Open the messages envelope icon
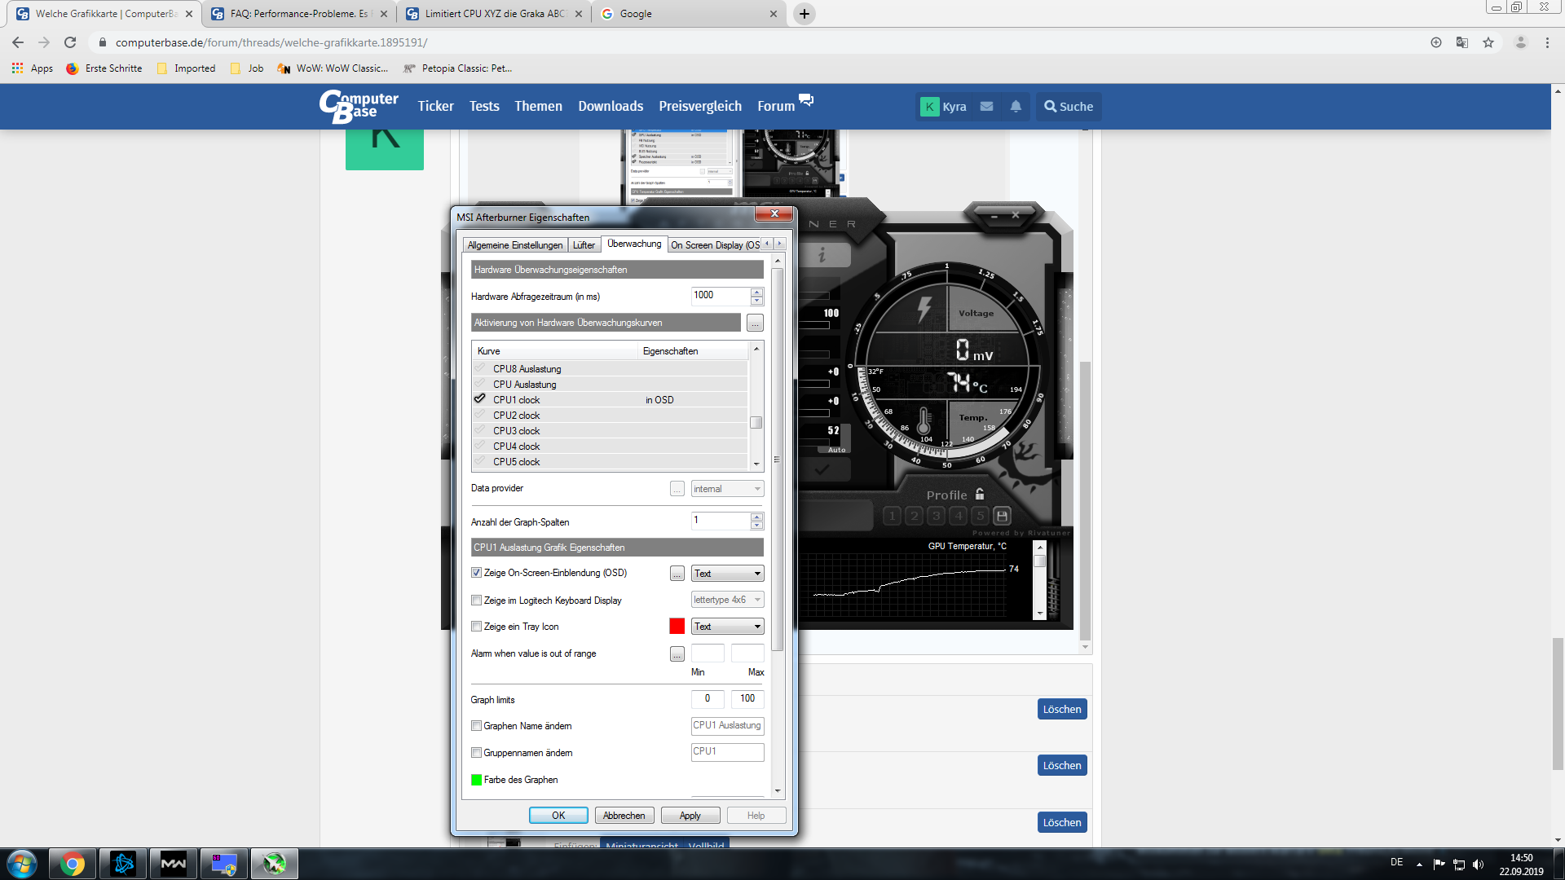1565x880 pixels. point(986,107)
